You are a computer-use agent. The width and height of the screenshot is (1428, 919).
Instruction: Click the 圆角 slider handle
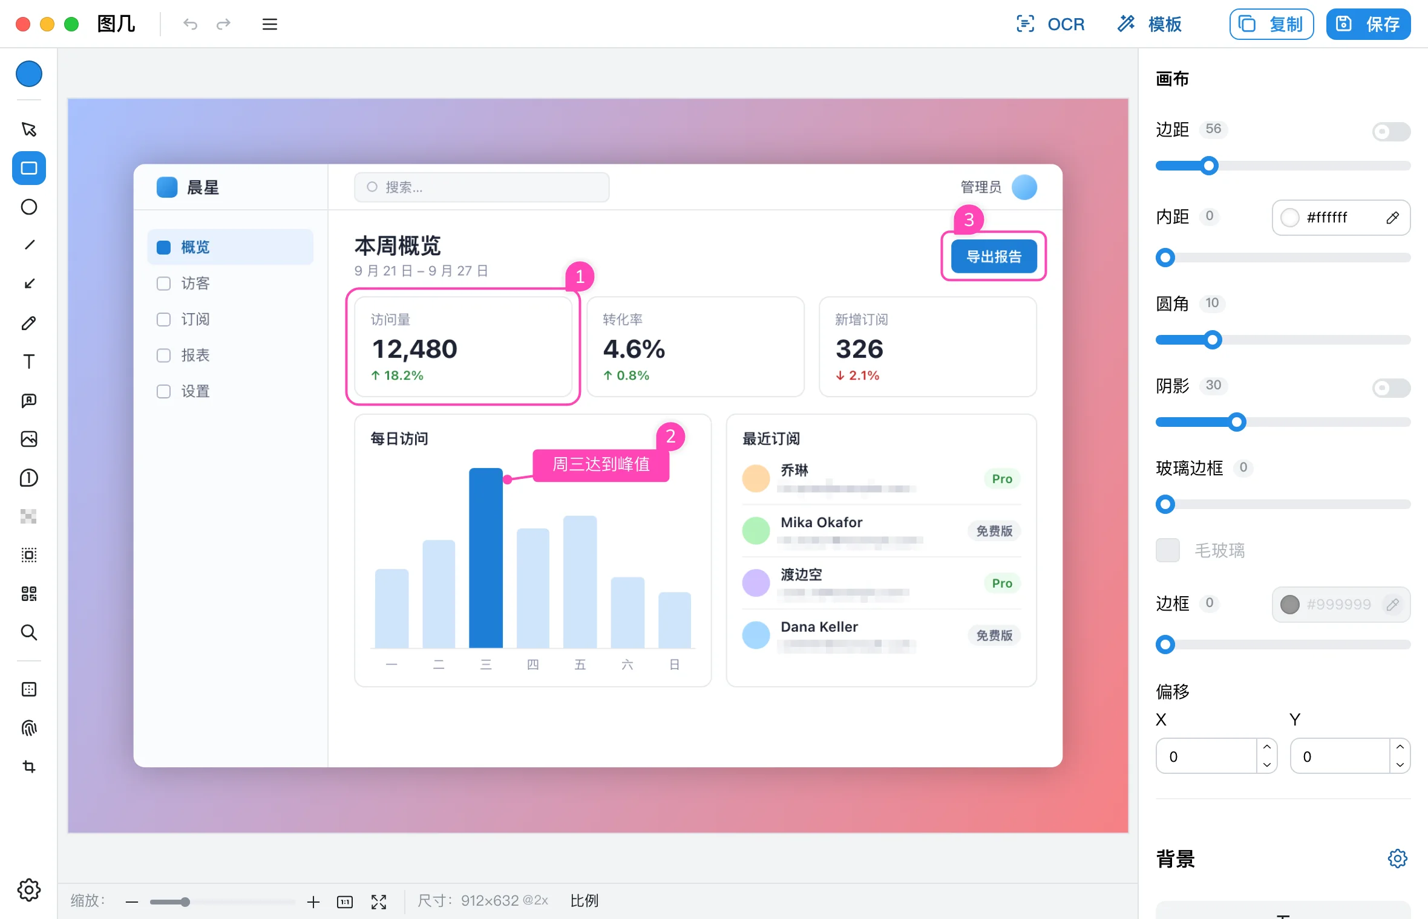[1212, 340]
